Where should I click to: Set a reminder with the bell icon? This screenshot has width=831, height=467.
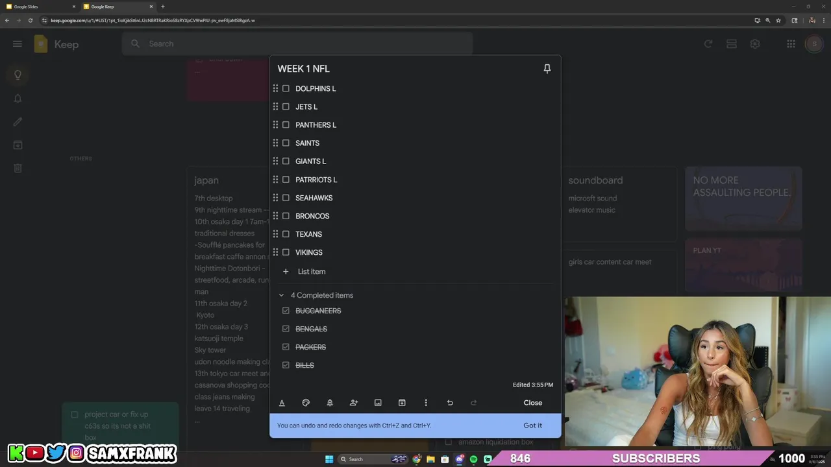(x=330, y=403)
